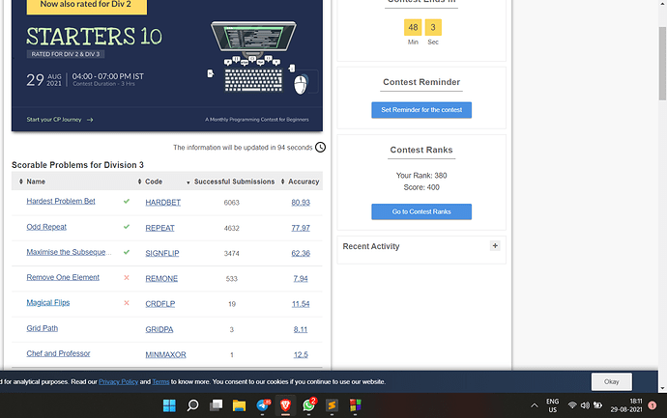
Task: Click green check beside Odd Repeat
Action: [x=127, y=227]
